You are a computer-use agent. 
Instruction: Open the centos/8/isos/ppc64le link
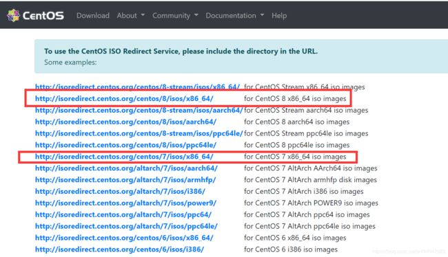[125, 145]
